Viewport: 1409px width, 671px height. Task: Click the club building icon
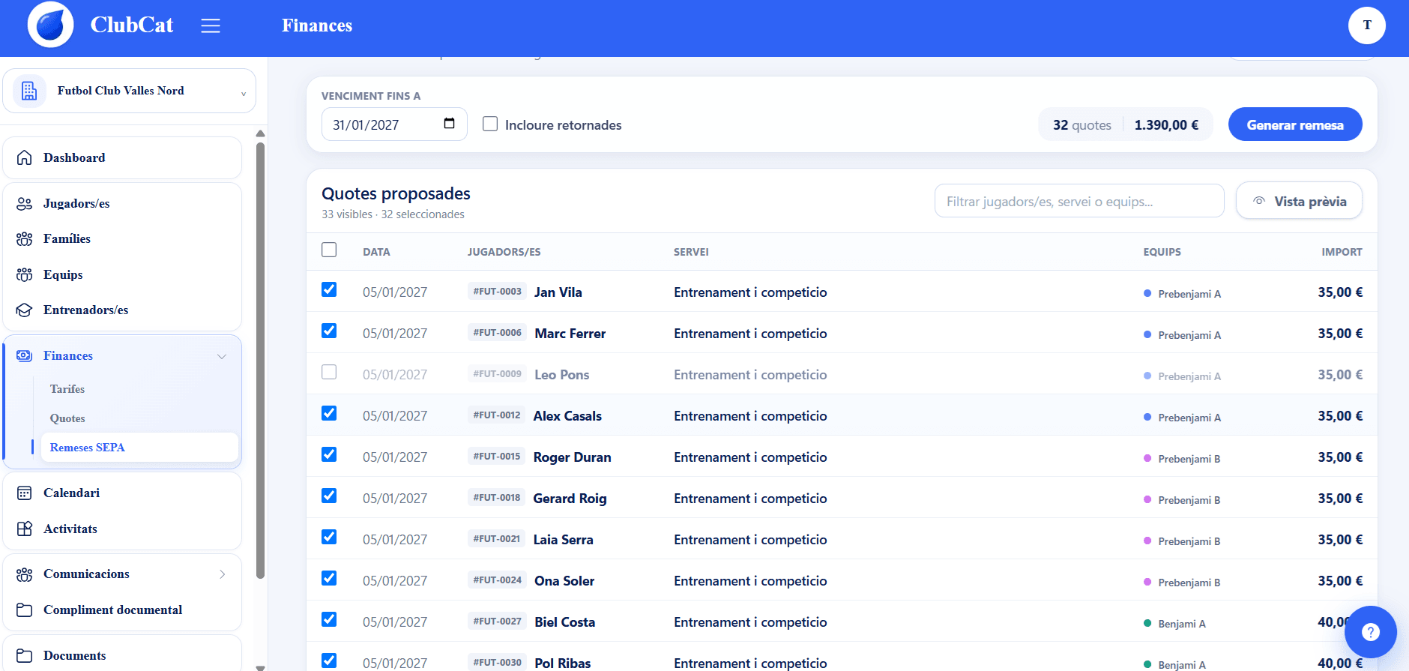(29, 91)
